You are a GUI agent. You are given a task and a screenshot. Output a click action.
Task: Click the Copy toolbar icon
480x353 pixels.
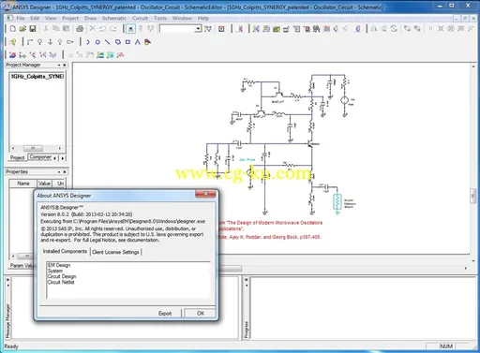[x=56, y=29]
